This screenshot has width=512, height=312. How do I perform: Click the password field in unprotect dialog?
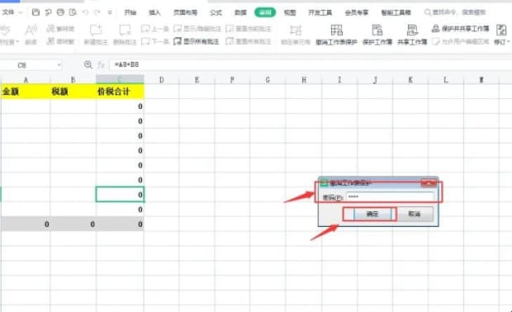[390, 196]
